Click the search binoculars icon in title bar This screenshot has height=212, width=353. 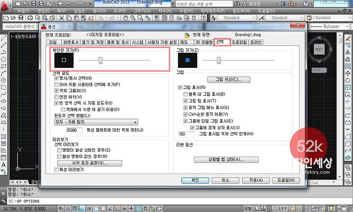[x=237, y=3]
